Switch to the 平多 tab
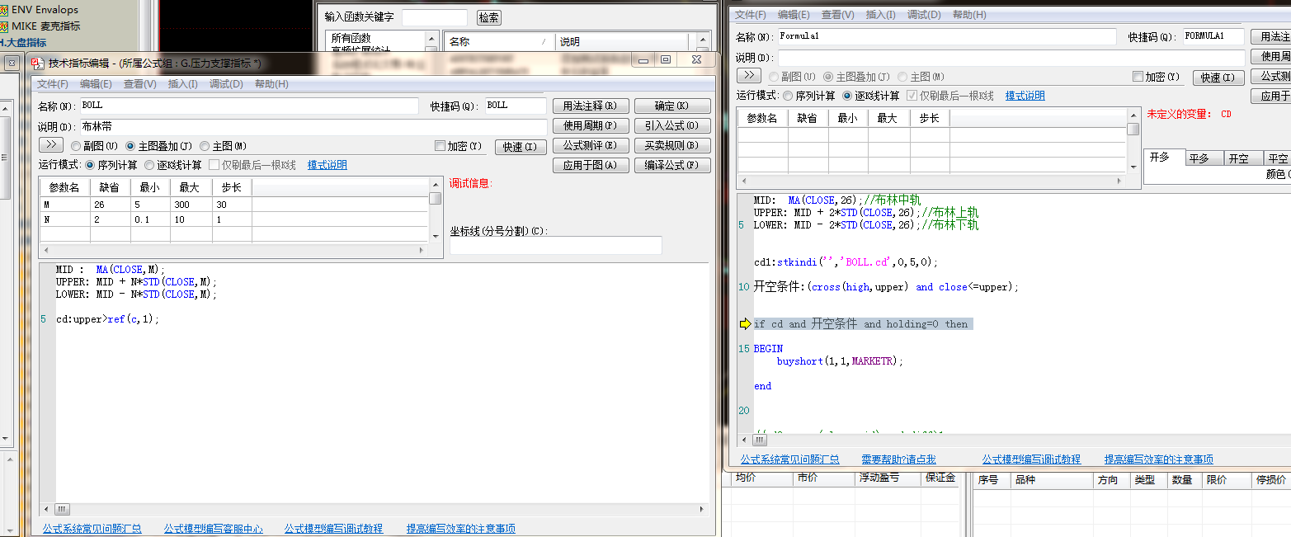1291x537 pixels. (x=1199, y=158)
